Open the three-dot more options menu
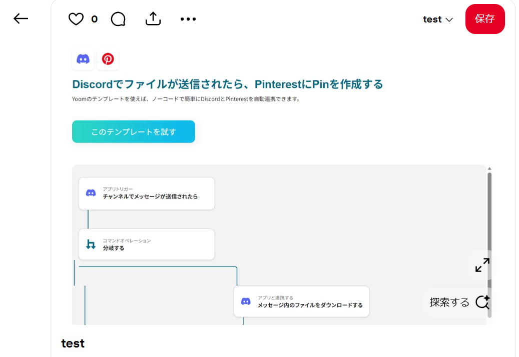The width and height of the screenshot is (519, 357). (188, 19)
